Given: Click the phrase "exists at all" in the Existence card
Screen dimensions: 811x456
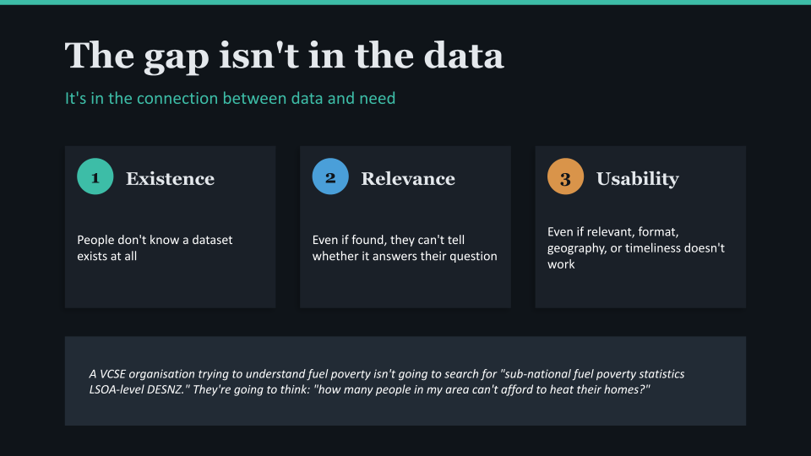Looking at the screenshot, I should 107,256.
